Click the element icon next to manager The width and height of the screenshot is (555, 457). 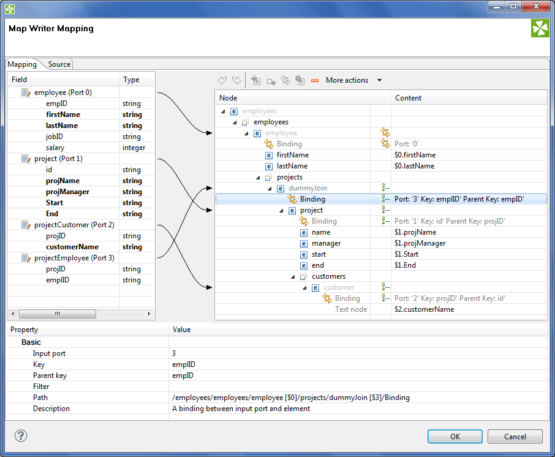click(x=304, y=244)
